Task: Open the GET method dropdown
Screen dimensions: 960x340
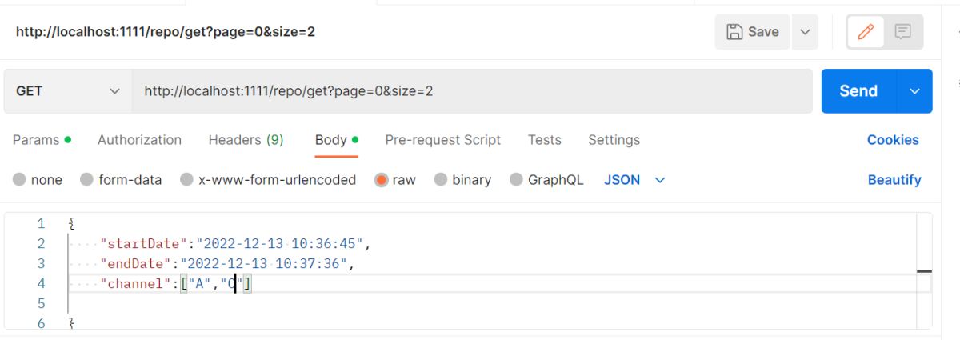Action: click(67, 91)
